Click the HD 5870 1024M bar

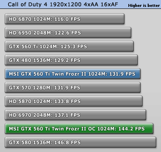74,101
